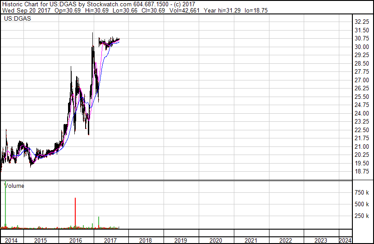This screenshot has height=244, width=374.
Task: Click the tall green 2014 volume bar
Action: point(5,204)
